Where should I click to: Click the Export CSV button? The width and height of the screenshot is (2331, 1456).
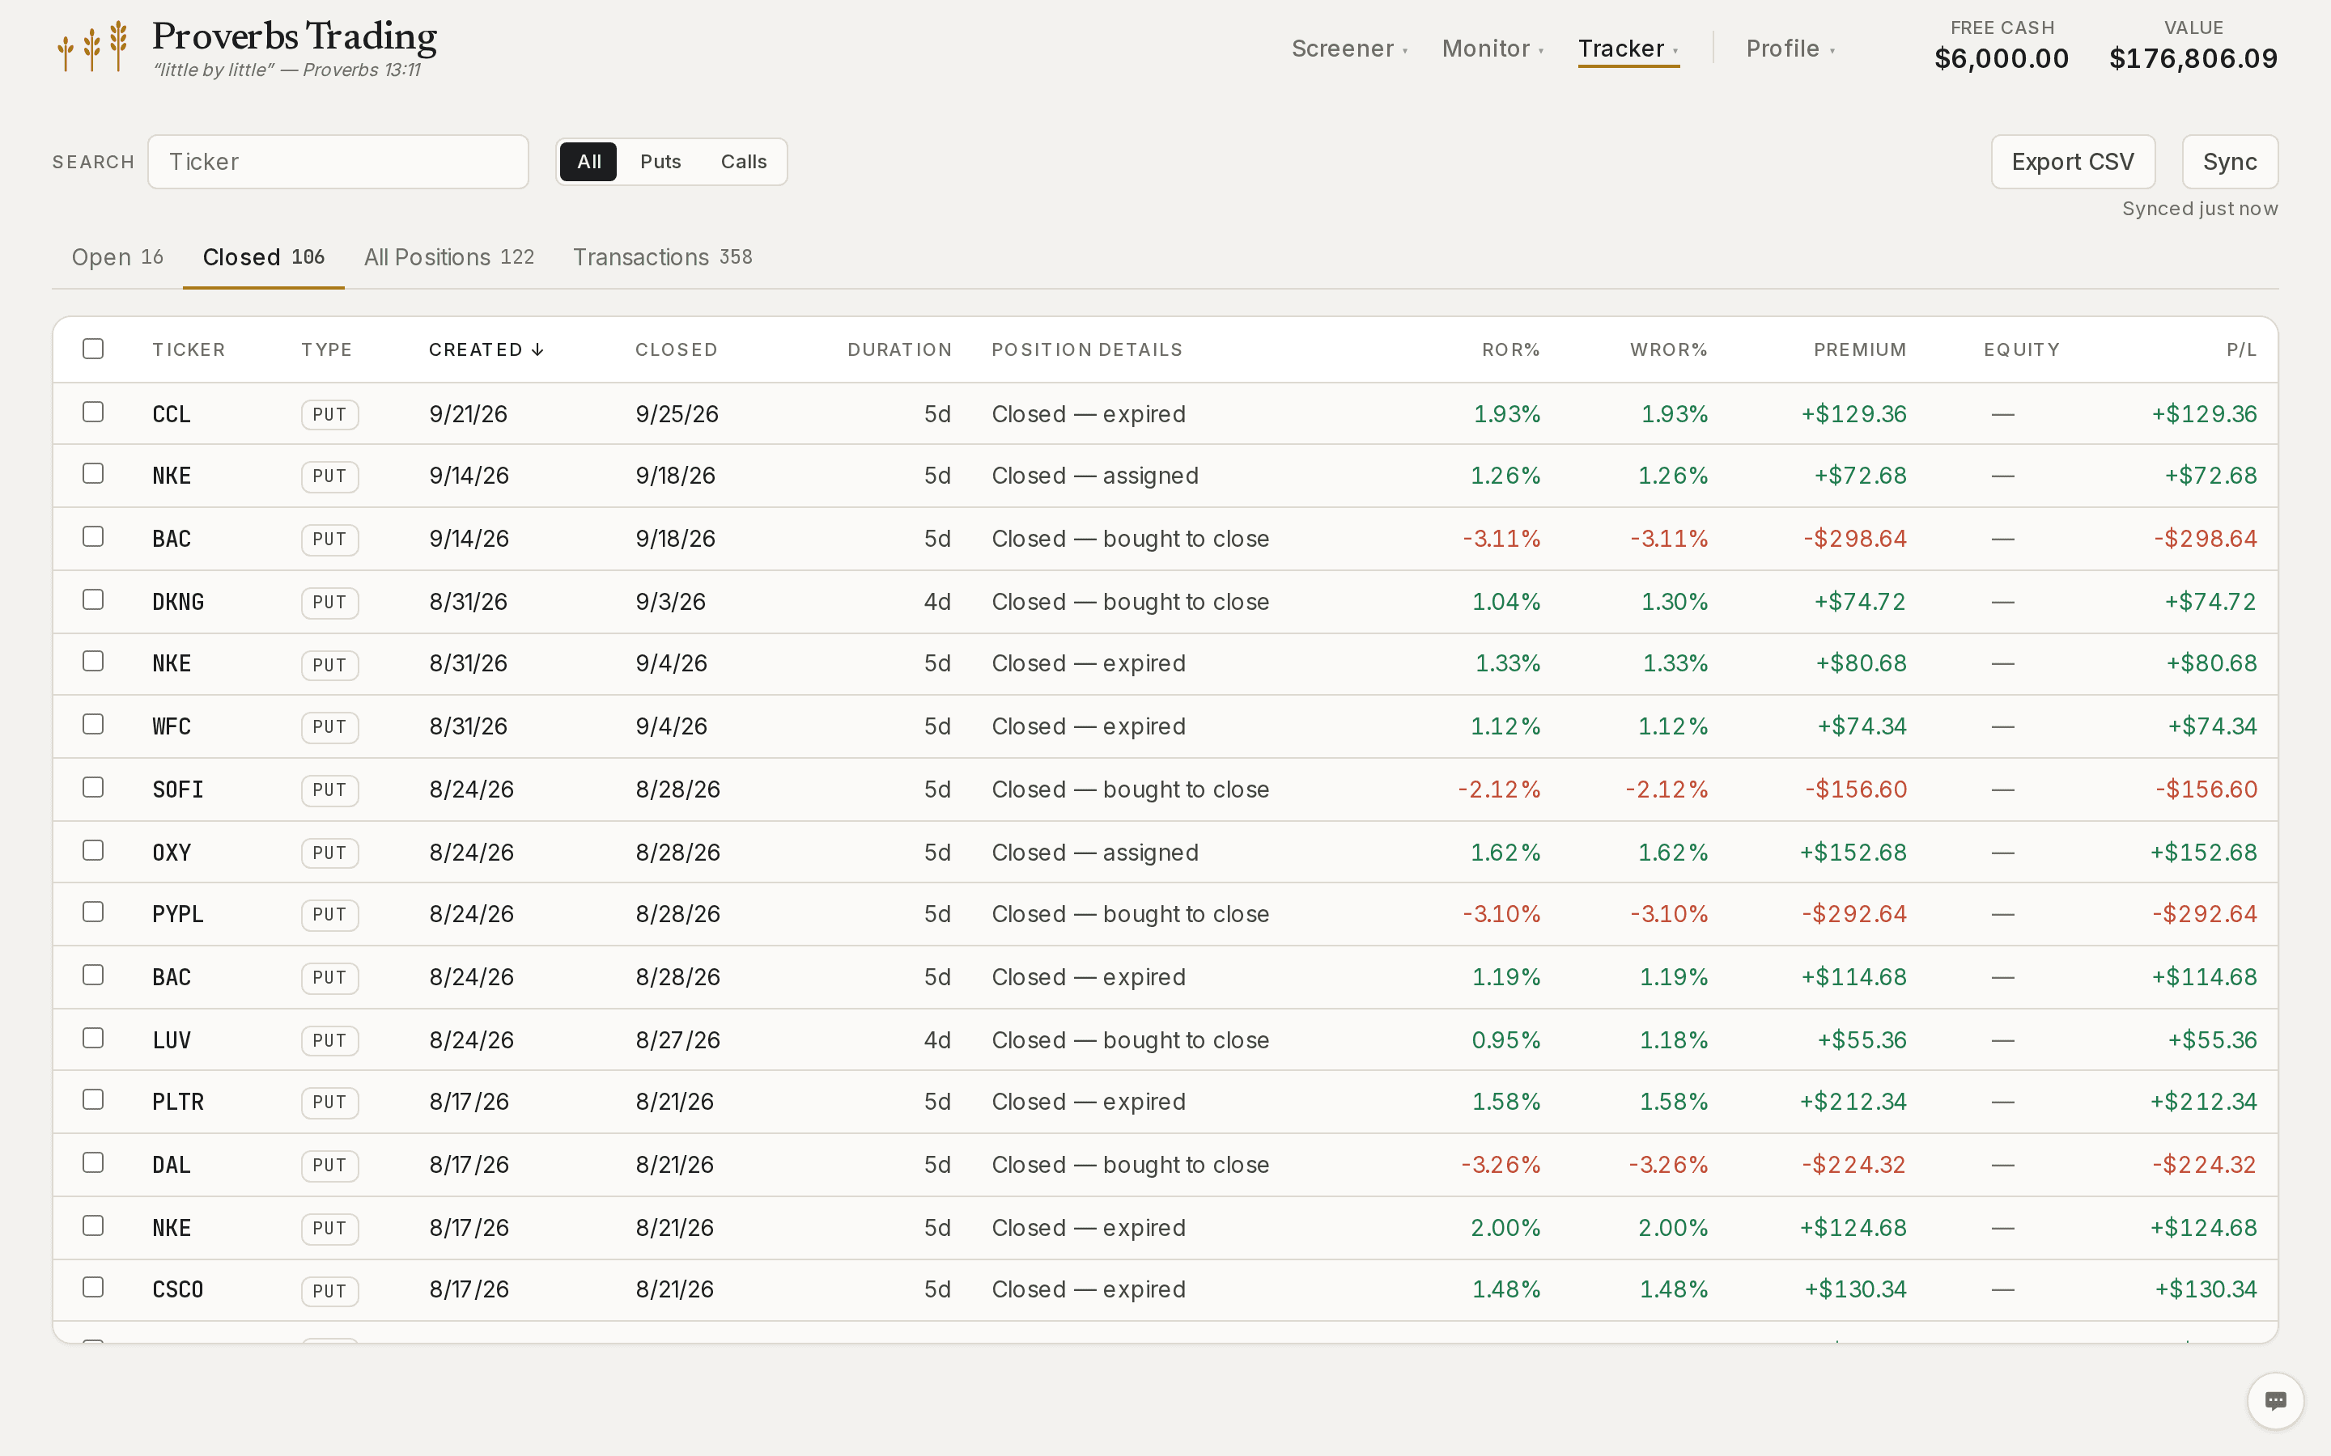2073,162
